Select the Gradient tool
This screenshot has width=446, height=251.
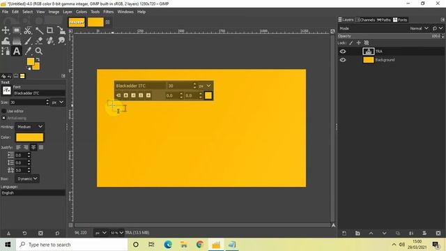pyautogui.click(x=17, y=40)
